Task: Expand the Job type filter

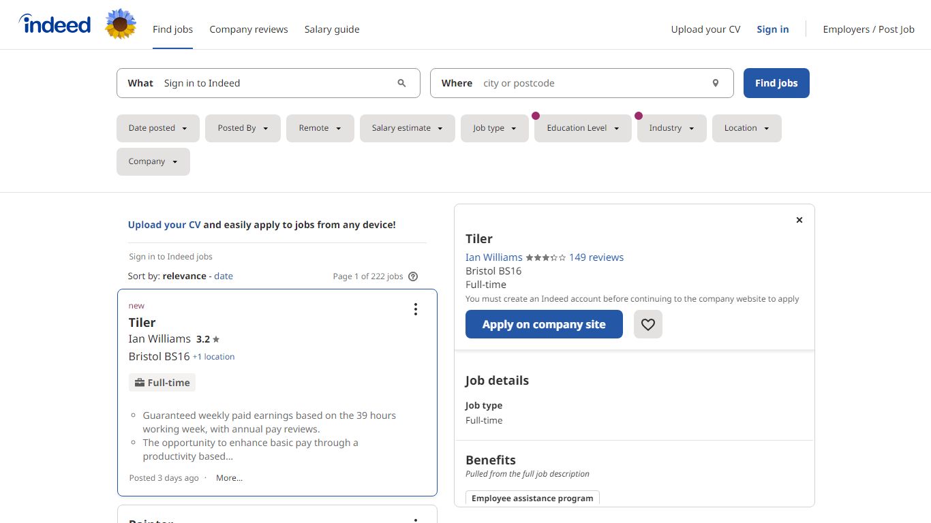Action: (495, 128)
